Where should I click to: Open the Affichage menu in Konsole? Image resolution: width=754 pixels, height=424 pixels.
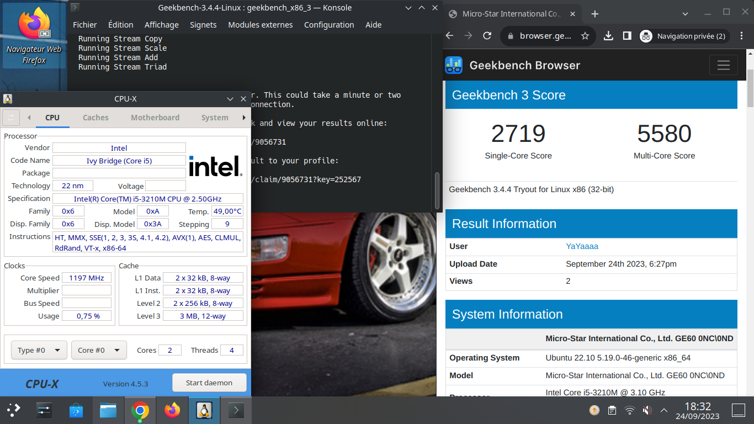tap(162, 25)
